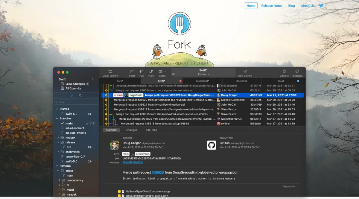This screenshot has height=199, width=359.
Task: Expand the mracek folder under Branches
Action: pyautogui.click(x=58, y=138)
